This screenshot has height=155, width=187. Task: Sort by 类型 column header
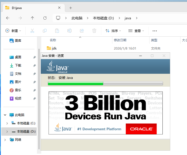[154, 40]
